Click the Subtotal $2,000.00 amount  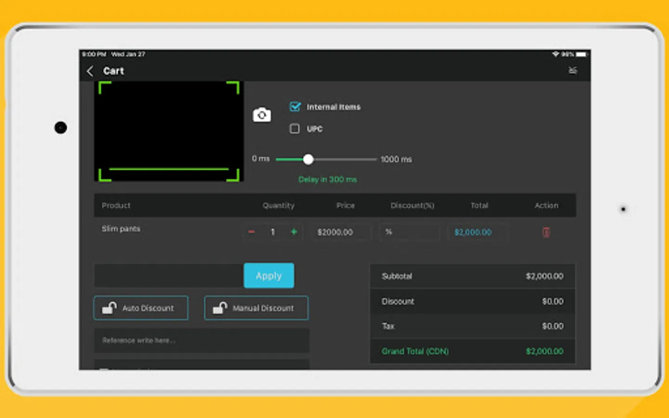pos(544,276)
